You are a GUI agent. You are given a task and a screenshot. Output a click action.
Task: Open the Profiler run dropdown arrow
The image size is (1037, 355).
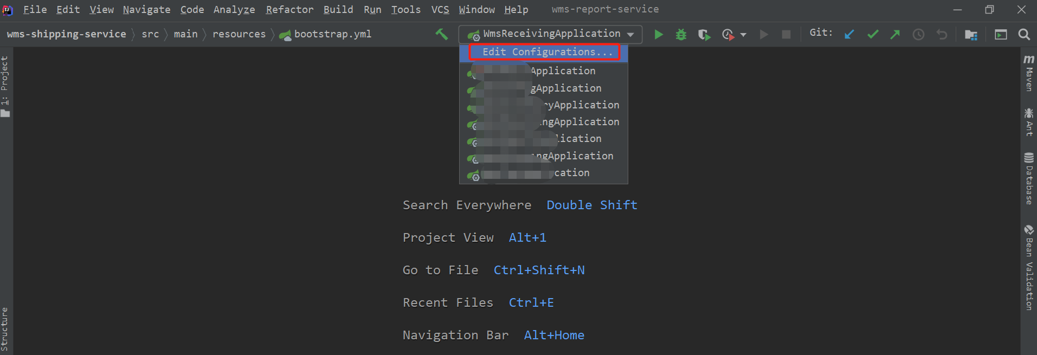click(743, 35)
